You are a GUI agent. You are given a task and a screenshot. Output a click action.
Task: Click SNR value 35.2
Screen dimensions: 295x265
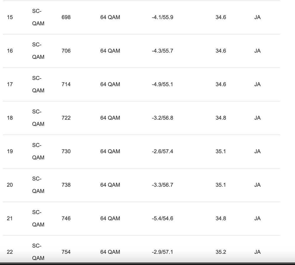[x=221, y=252]
